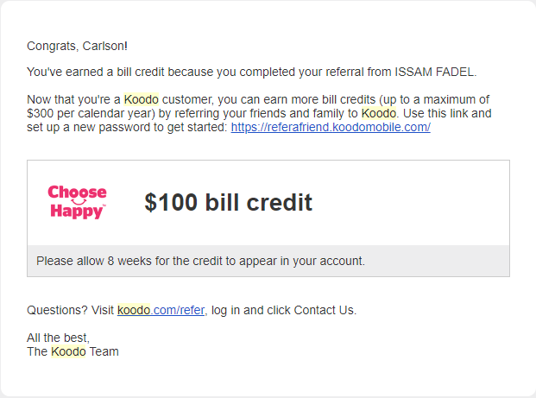Click the Contact Us text

coord(324,310)
